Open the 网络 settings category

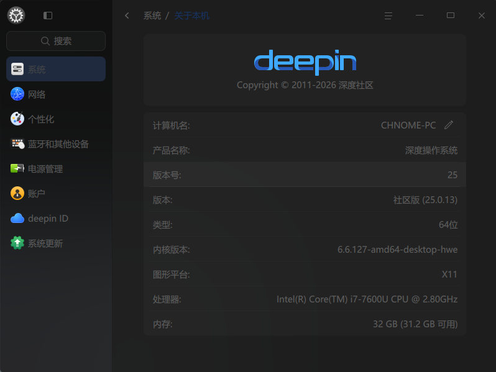point(56,94)
